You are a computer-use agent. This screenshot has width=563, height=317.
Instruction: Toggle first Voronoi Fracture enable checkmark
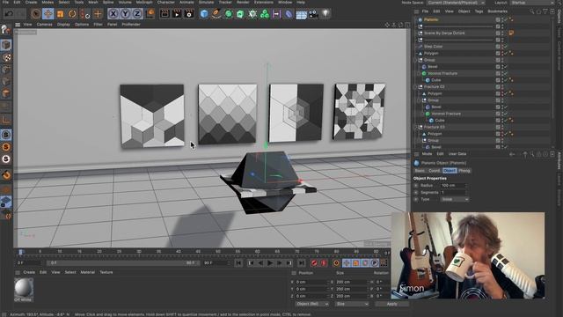(x=506, y=73)
